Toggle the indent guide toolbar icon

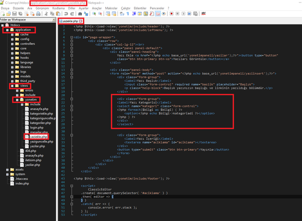(134, 14)
